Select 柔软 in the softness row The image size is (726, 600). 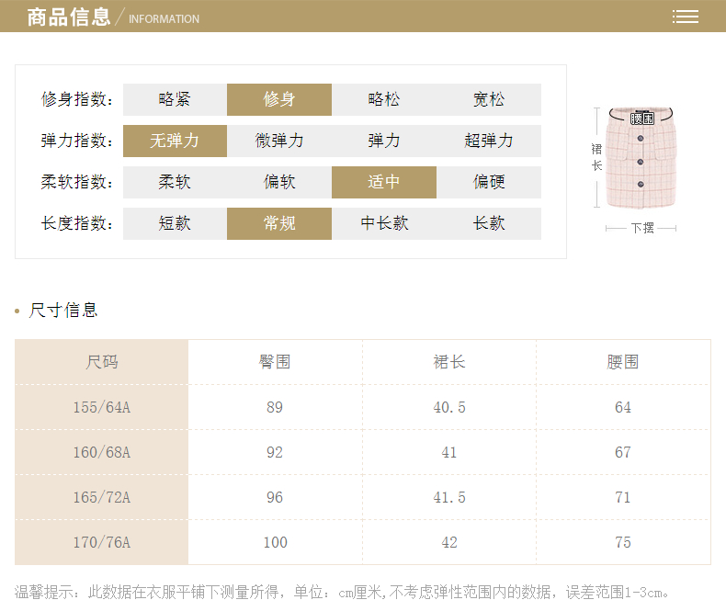pyautogui.click(x=175, y=182)
